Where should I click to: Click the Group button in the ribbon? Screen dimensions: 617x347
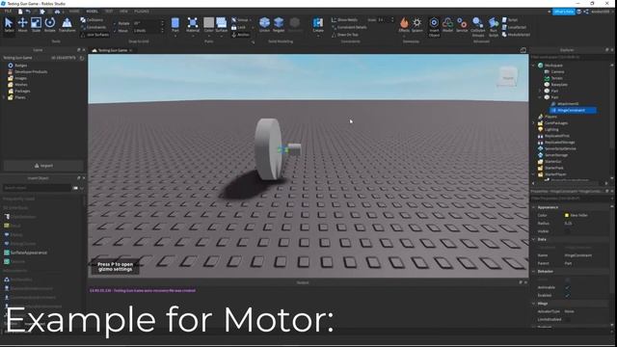pos(240,19)
